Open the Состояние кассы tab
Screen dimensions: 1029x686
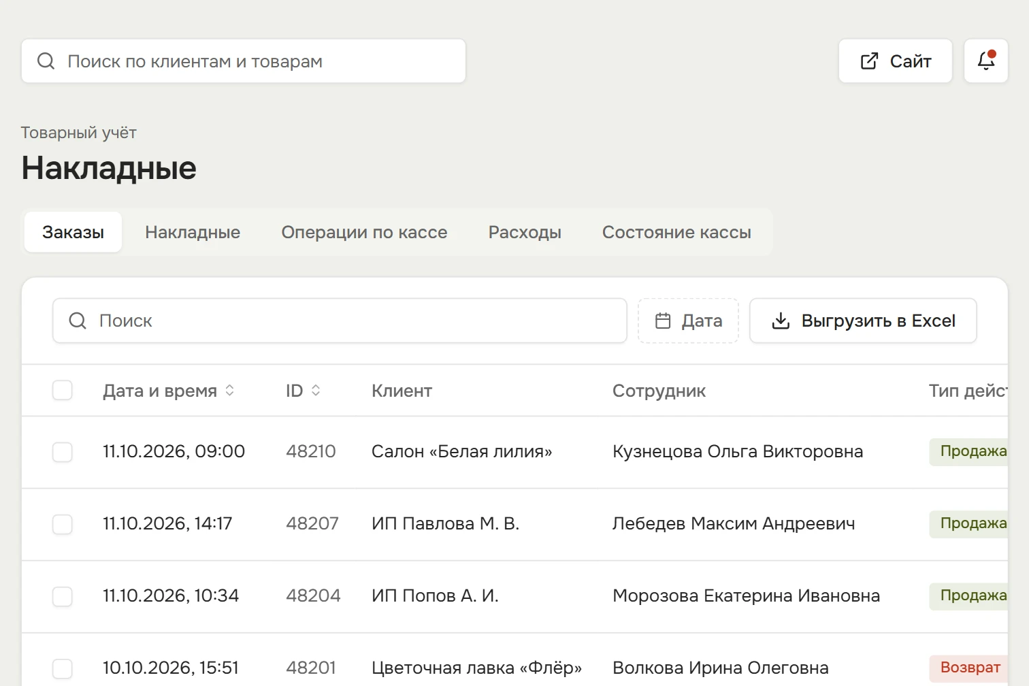pyautogui.click(x=676, y=232)
